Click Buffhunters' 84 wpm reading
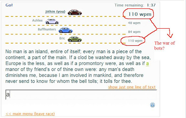 pyautogui.click(x=134, y=32)
